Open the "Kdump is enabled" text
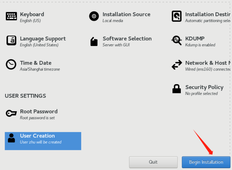 click(x=200, y=45)
